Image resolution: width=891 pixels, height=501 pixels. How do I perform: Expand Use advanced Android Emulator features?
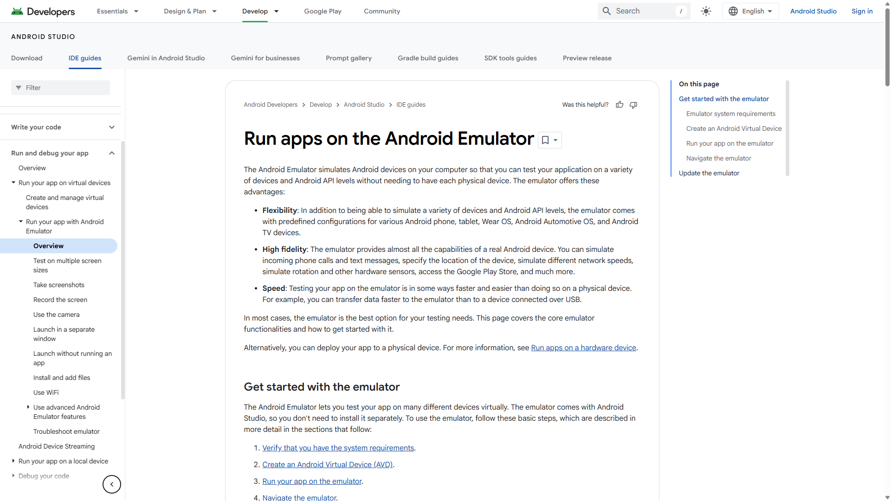coord(28,407)
